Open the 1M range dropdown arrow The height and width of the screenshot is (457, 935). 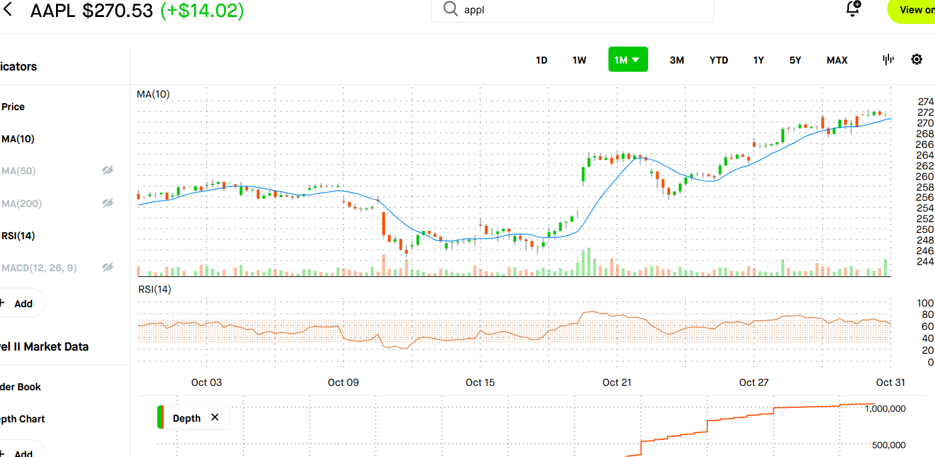[635, 60]
